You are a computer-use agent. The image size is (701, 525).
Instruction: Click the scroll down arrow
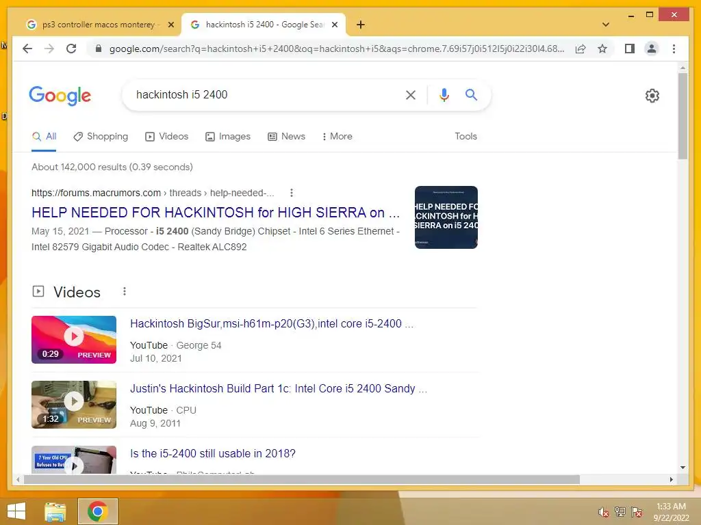pyautogui.click(x=683, y=468)
